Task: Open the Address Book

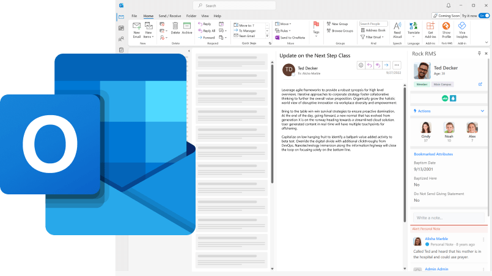Action: (373, 30)
